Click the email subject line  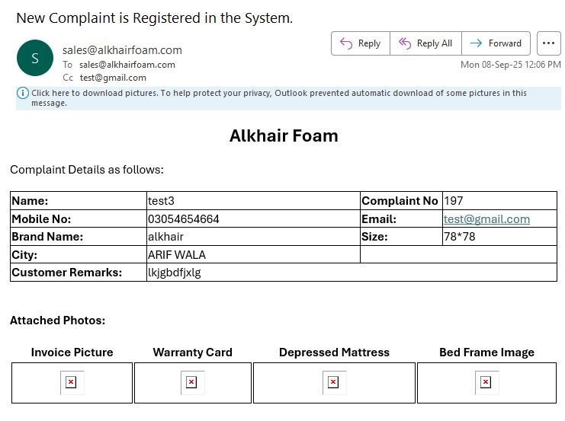154,18
